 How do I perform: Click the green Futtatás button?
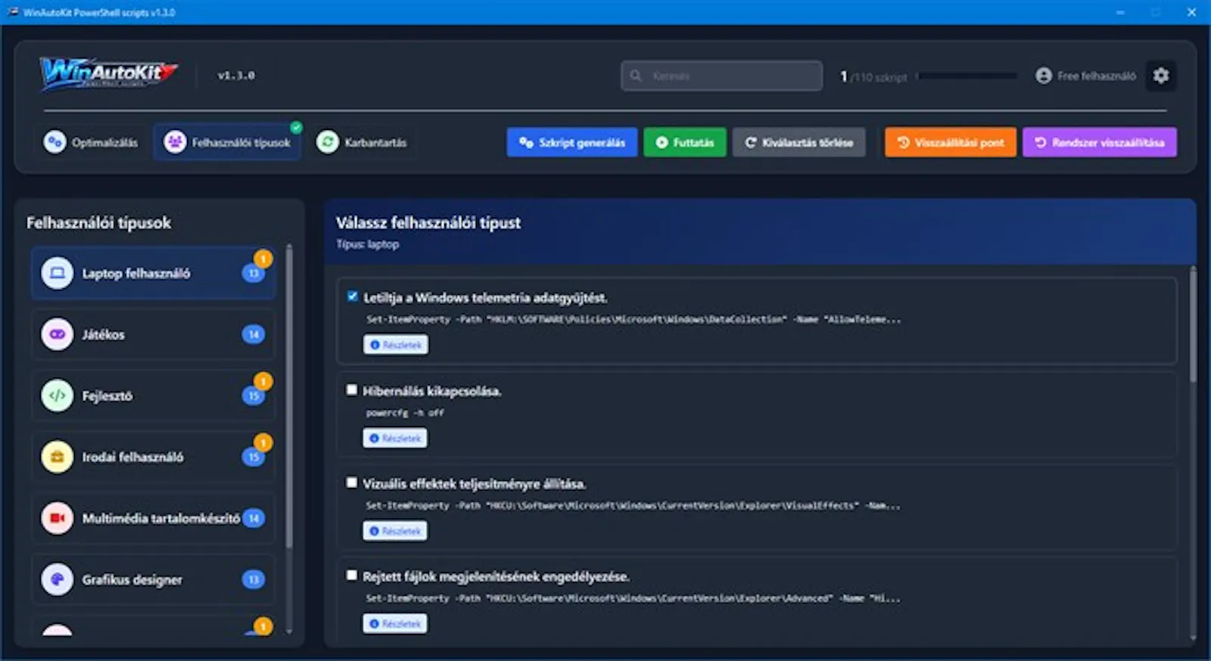(685, 142)
